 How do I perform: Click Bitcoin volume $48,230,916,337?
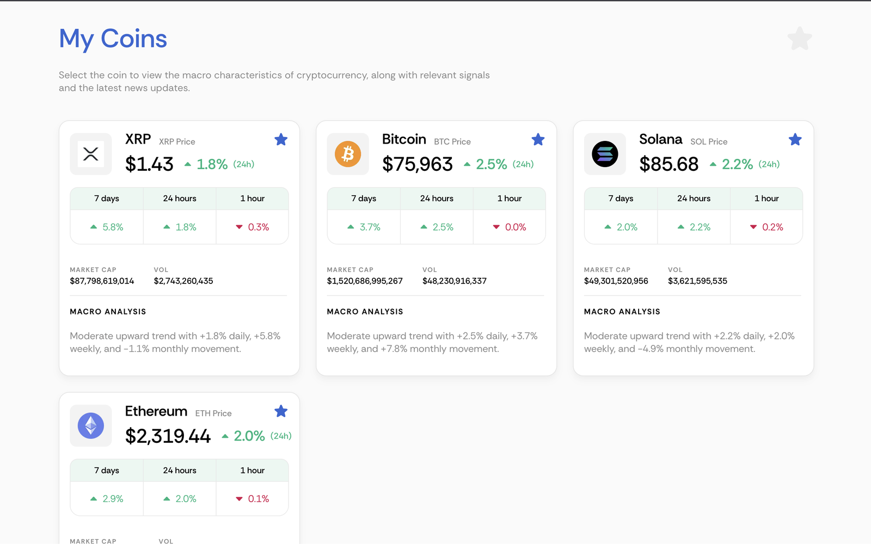(455, 281)
